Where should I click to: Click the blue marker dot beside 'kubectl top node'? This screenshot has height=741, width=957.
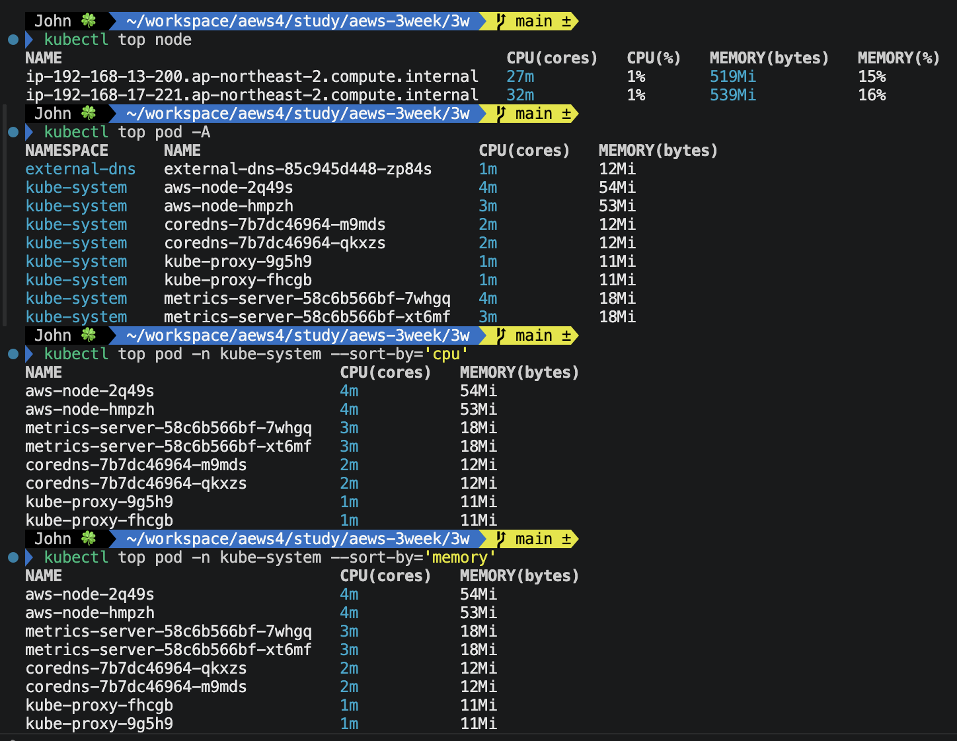point(13,40)
